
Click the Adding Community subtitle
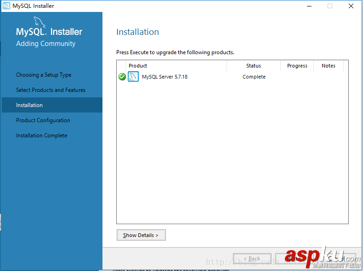pos(46,44)
